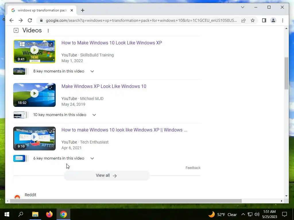This screenshot has height=220, width=294.
Task: Open a new tab with the plus button
Action: click(x=83, y=10)
